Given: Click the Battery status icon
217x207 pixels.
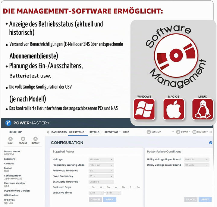Looking at the screenshot, I should [36, 139].
